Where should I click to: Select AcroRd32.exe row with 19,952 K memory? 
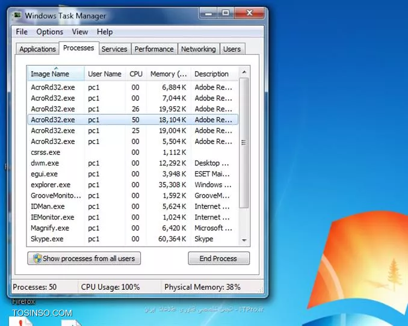(x=133, y=109)
